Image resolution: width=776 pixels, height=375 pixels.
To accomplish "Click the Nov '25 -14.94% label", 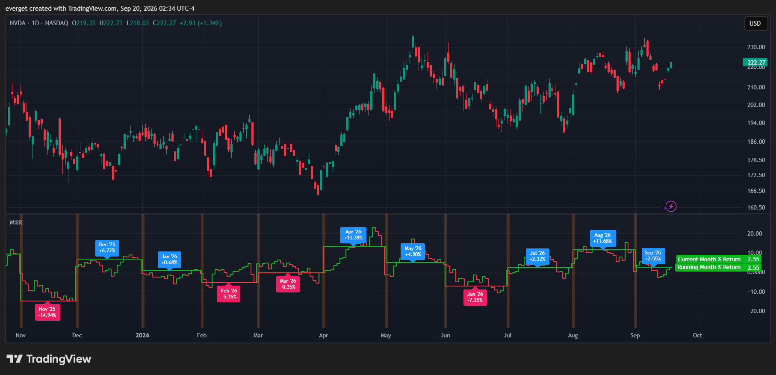I will (x=47, y=312).
